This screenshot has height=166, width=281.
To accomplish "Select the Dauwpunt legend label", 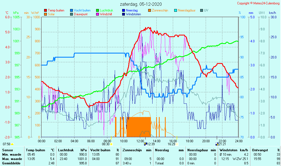I will [81, 14].
